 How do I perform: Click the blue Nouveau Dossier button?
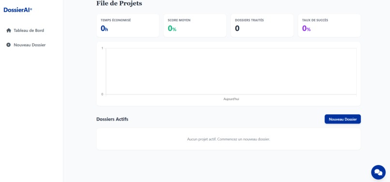tap(343, 119)
